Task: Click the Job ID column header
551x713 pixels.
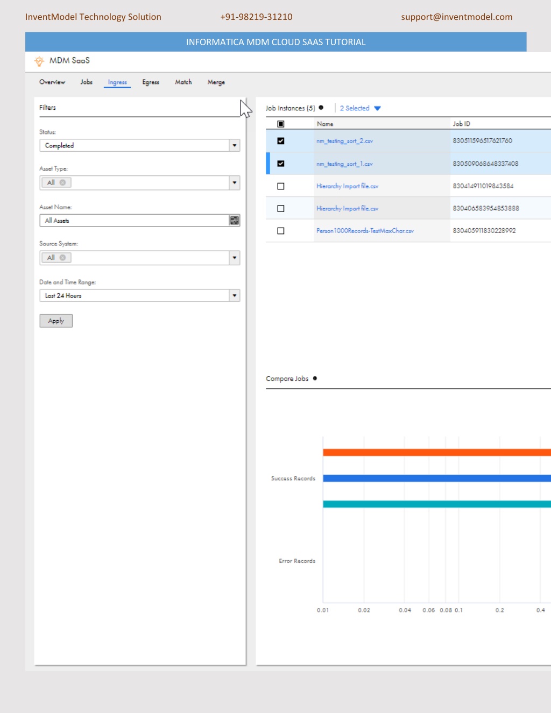Action: click(x=462, y=124)
